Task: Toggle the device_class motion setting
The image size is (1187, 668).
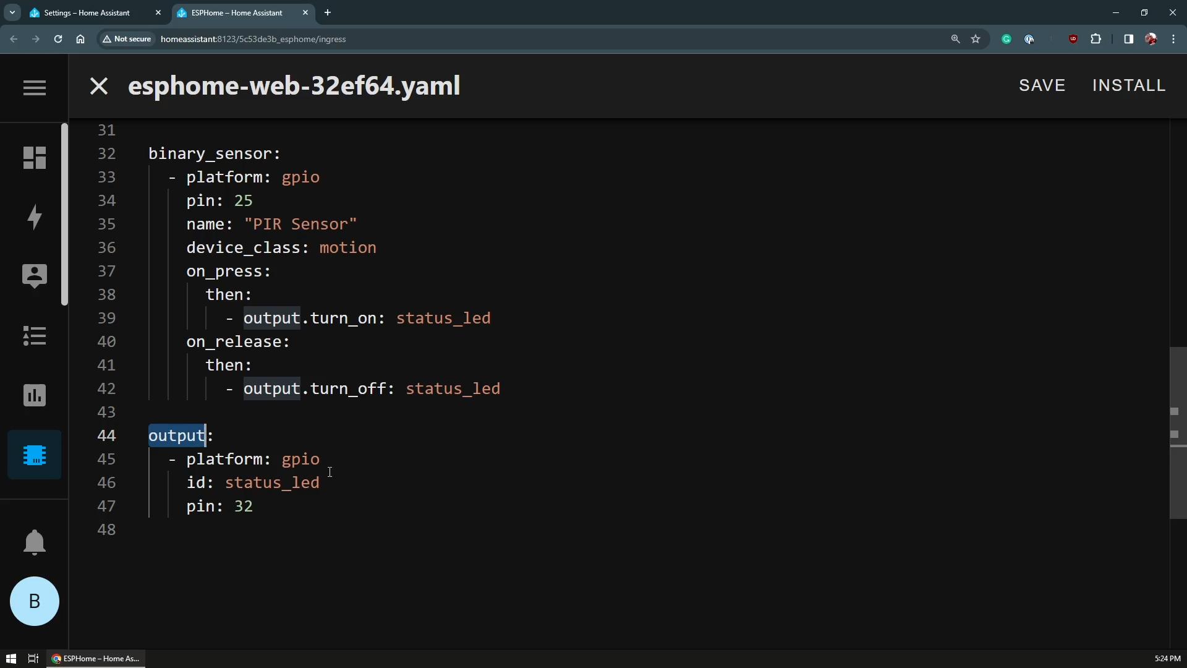Action: [x=348, y=247]
